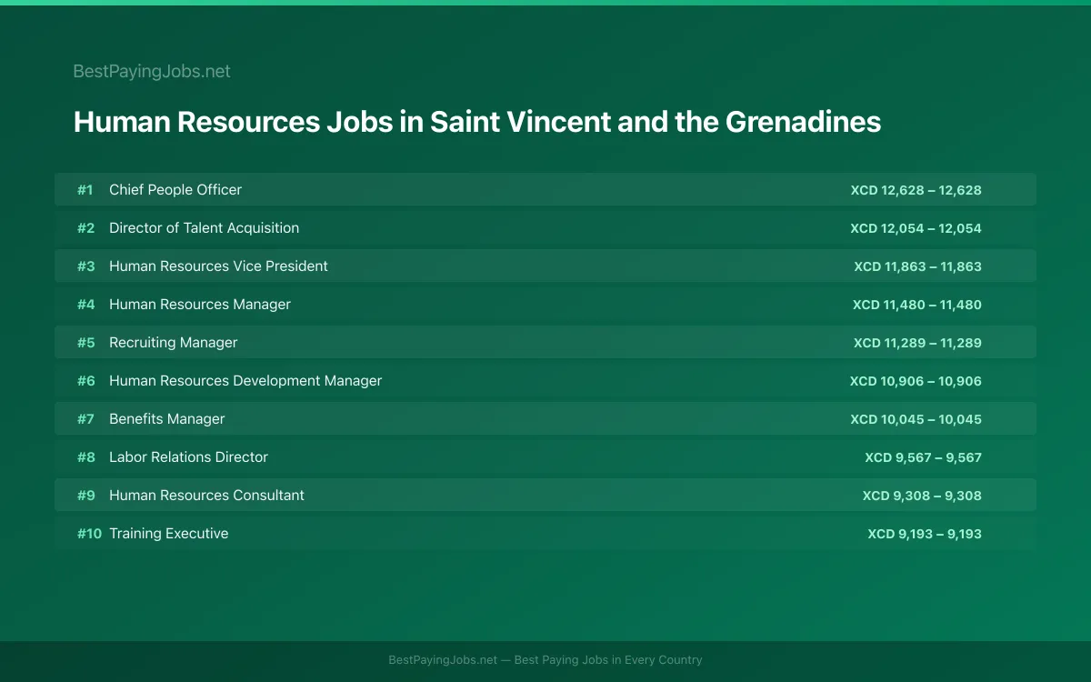This screenshot has height=682, width=1091.
Task: Click the #5 rank number
Action: tap(85, 343)
